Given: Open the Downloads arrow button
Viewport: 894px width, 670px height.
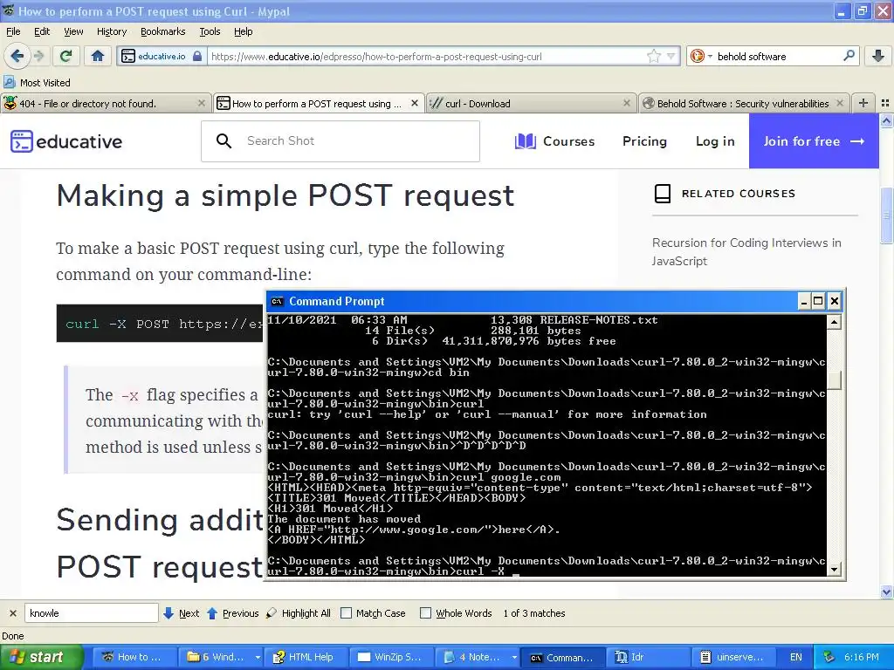Looking at the screenshot, I should [x=878, y=56].
